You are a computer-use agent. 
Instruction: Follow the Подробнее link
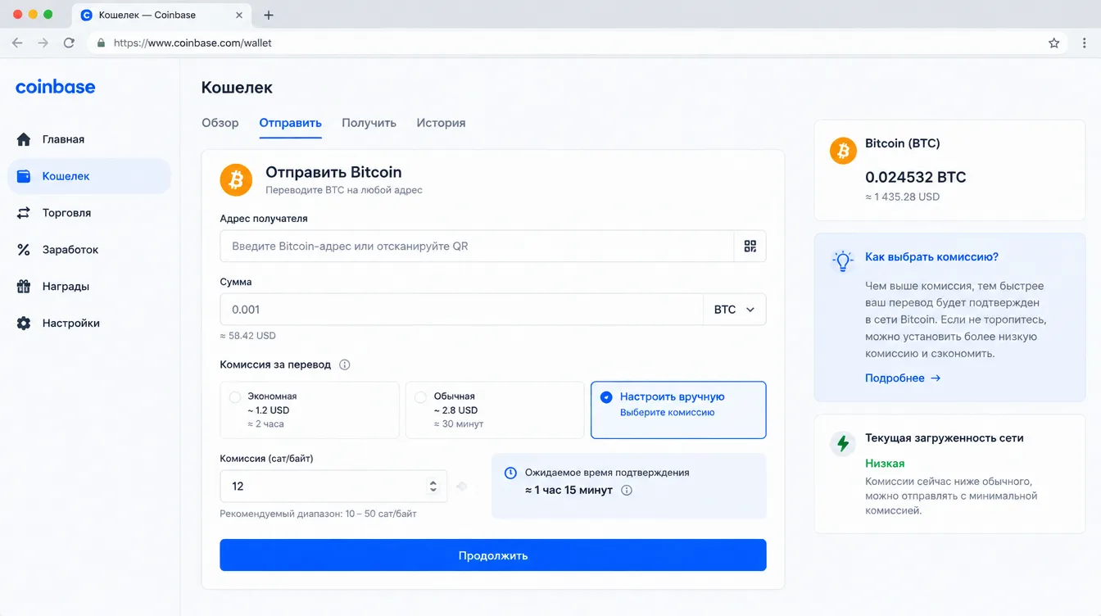click(903, 378)
